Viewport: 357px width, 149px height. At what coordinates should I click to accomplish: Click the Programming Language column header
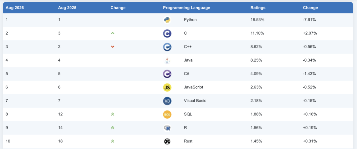186,8
